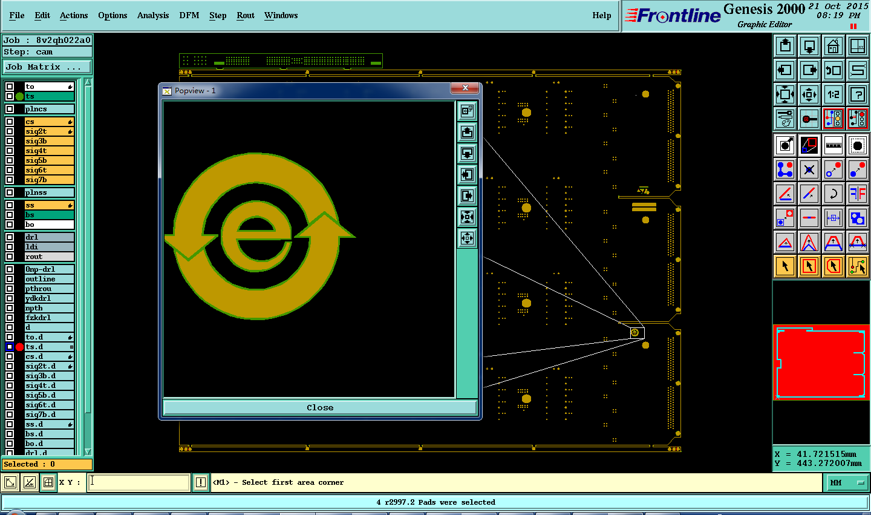Image resolution: width=871 pixels, height=515 pixels.
Task: Click the pan left icon in main toolbar
Action: click(x=785, y=70)
